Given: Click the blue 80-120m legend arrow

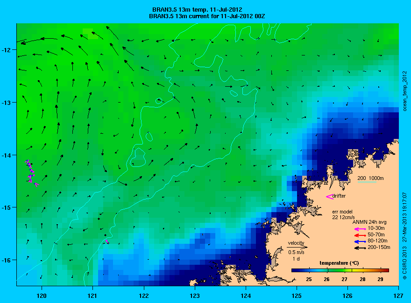Looking at the screenshot, I should pyautogui.click(x=360, y=241).
